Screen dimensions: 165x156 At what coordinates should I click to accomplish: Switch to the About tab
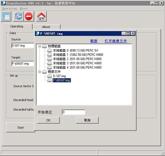(x=46, y=27)
